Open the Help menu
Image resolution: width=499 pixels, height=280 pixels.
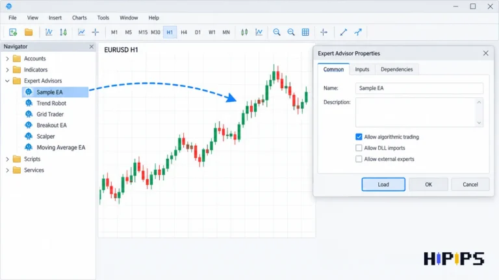tap(154, 17)
